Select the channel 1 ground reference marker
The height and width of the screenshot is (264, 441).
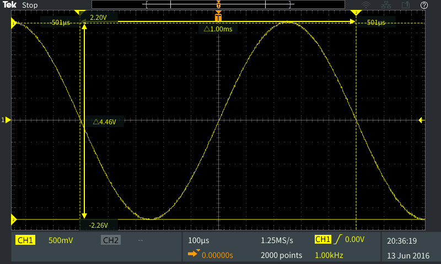pyautogui.click(x=6, y=119)
